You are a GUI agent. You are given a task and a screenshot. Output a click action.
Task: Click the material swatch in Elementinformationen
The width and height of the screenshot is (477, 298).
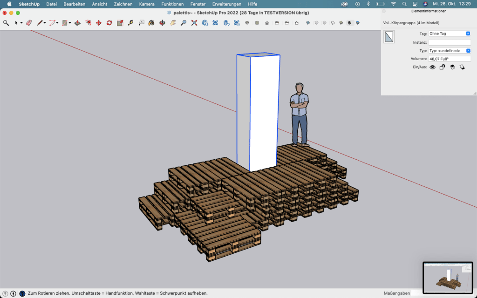coord(389,37)
